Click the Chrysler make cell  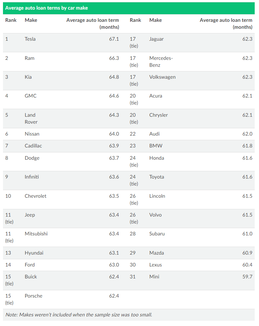pos(159,115)
